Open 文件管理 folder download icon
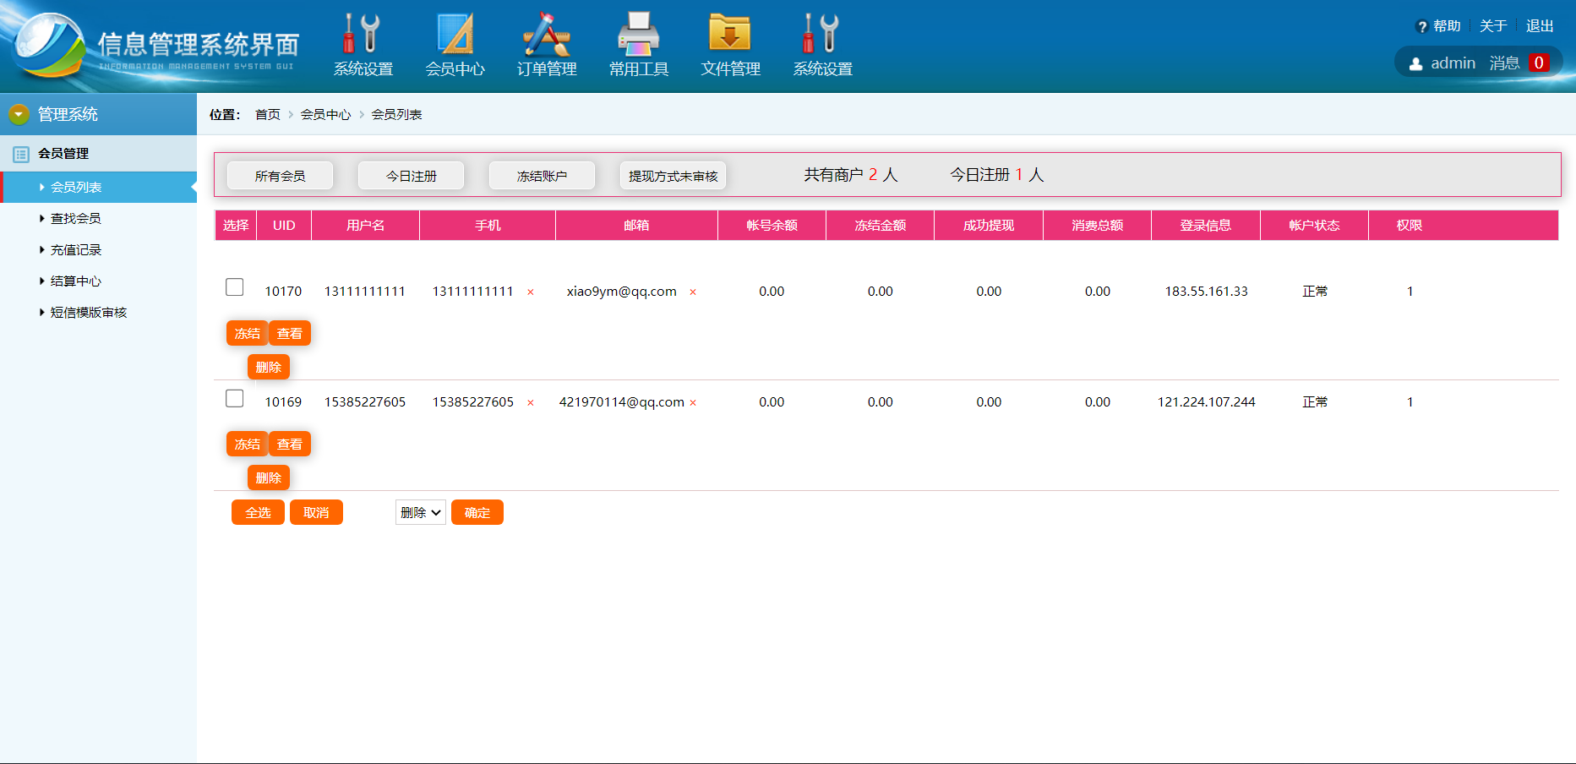 (x=730, y=34)
